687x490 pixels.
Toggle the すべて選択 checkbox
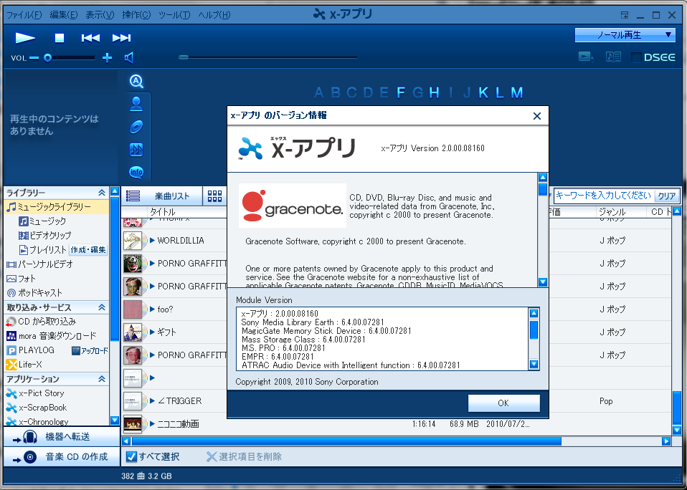(x=131, y=457)
